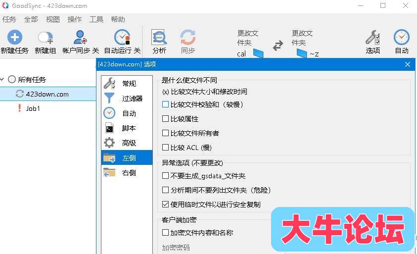The image size is (417, 254).
Task: Click the New Job (新建任务) plus icon
Action: (15, 37)
